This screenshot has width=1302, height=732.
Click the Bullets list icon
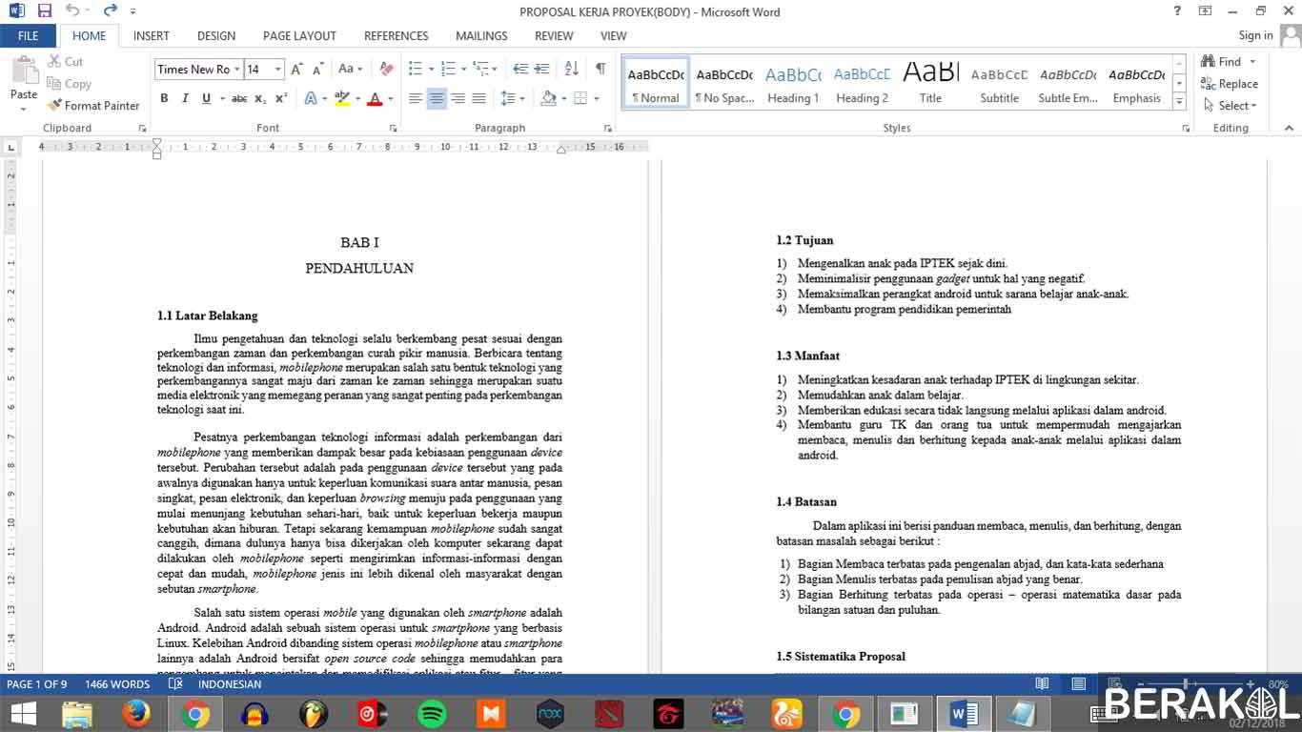point(416,69)
